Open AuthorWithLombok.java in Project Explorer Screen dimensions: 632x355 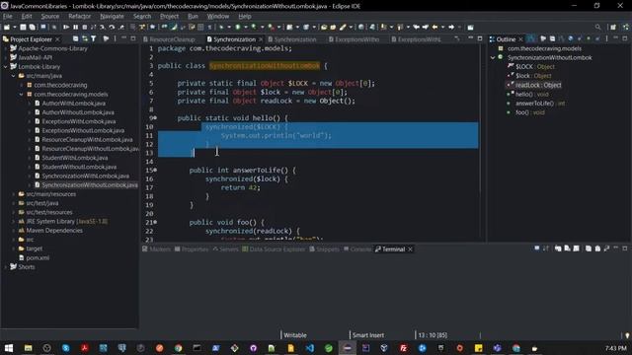click(x=74, y=103)
